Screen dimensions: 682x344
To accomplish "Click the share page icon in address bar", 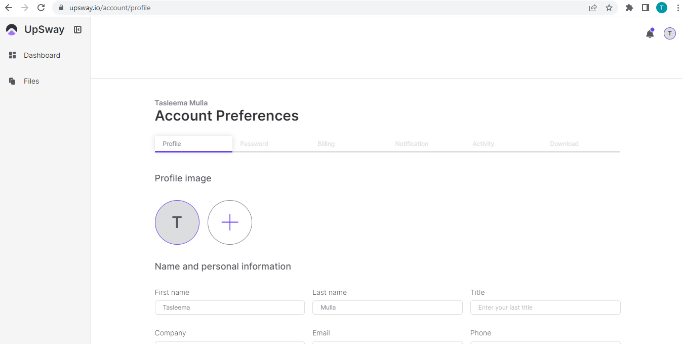I will 593,8.
